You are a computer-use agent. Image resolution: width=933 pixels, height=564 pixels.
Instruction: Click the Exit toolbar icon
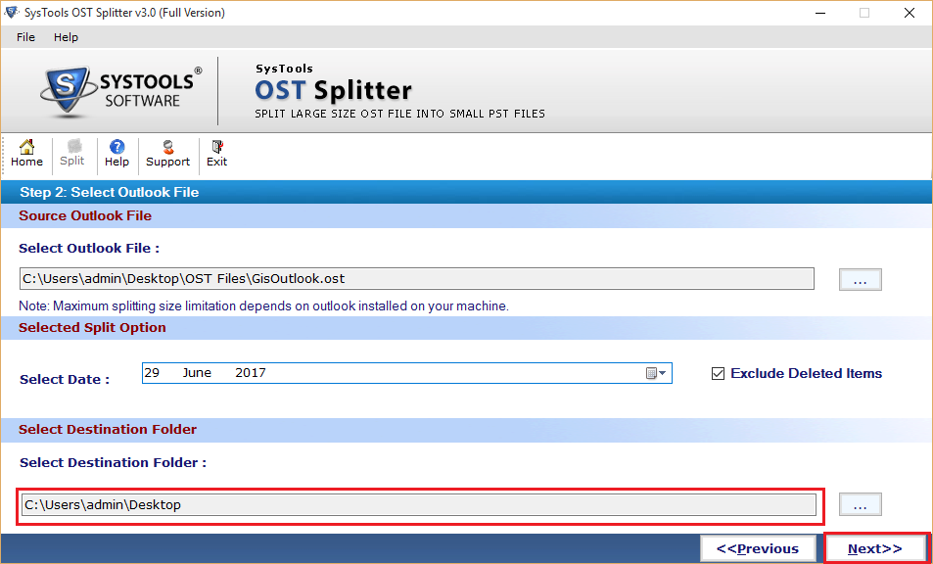pyautogui.click(x=216, y=154)
